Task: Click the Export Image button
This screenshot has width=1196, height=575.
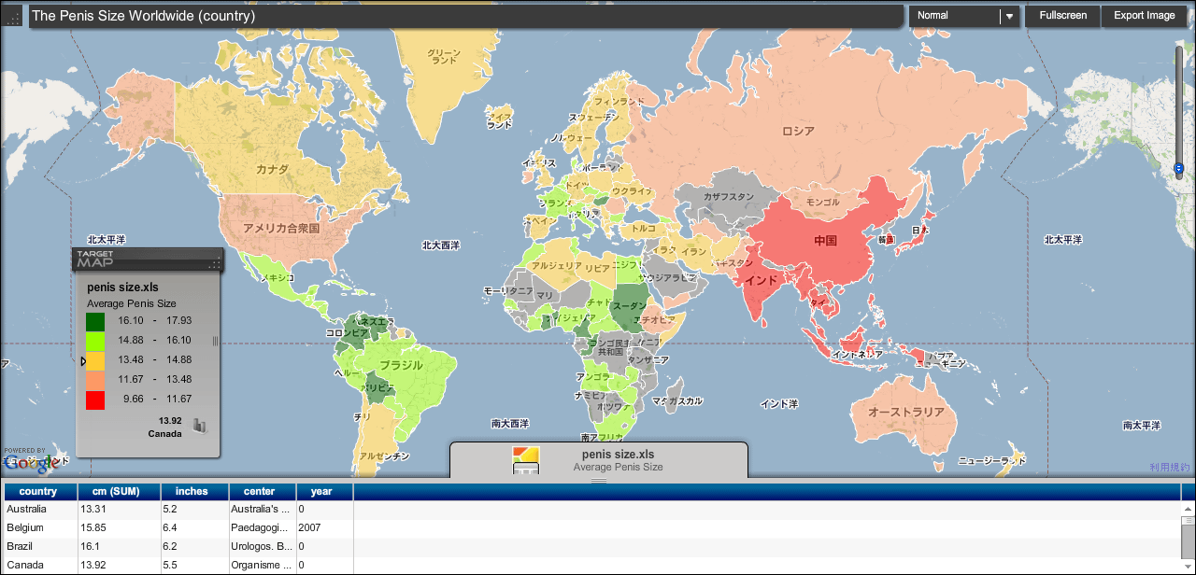Action: (x=1144, y=16)
